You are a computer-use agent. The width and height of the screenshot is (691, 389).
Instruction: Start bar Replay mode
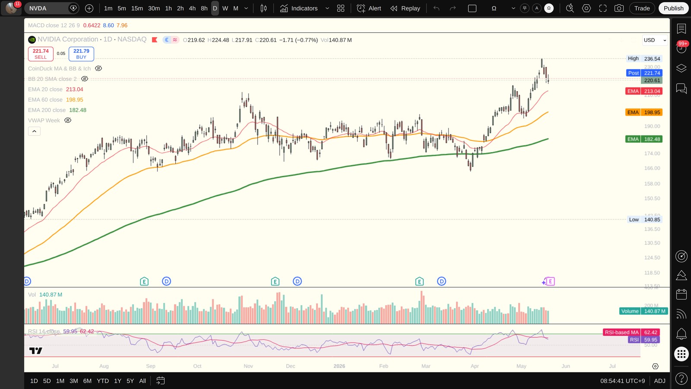(405, 8)
